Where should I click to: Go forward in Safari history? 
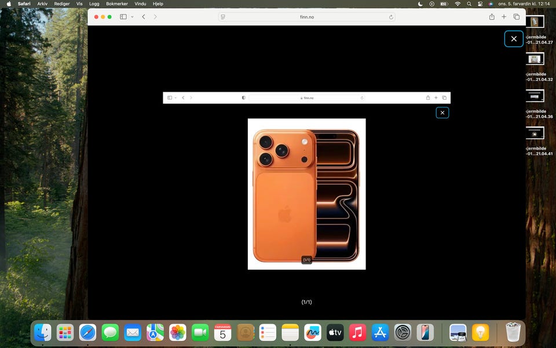click(155, 17)
